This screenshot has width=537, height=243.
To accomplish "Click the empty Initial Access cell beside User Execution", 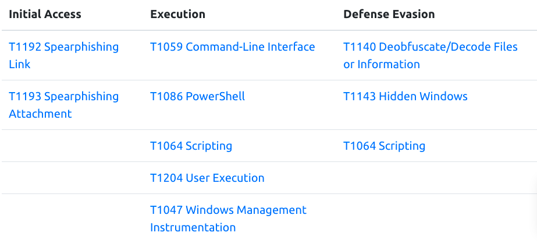I will 71,178.
